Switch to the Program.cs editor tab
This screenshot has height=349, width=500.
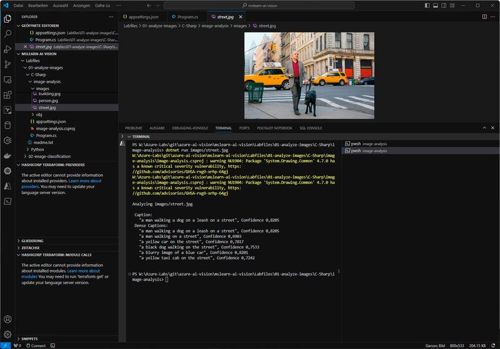[187, 16]
